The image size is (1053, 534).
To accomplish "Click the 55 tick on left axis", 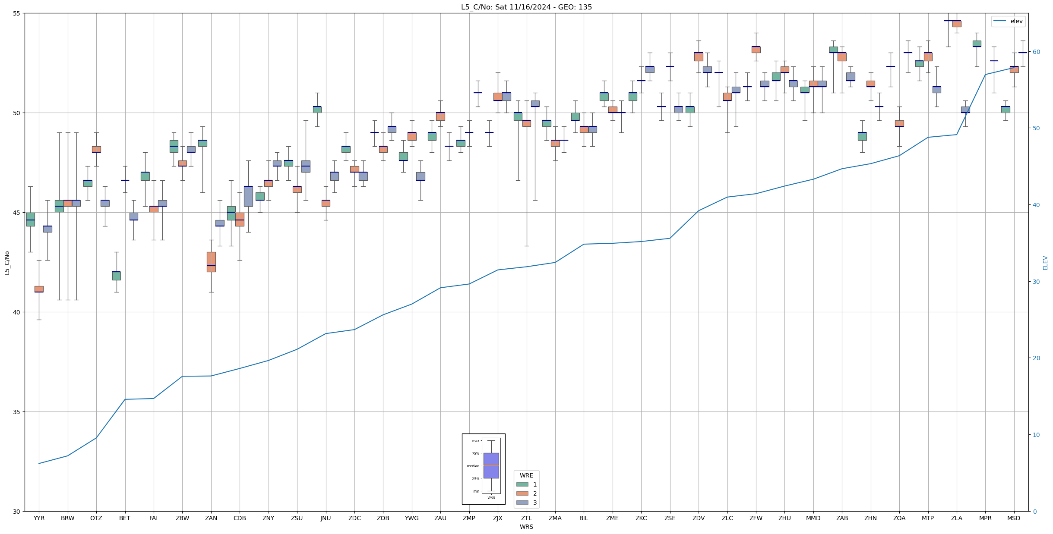I will pos(16,13).
